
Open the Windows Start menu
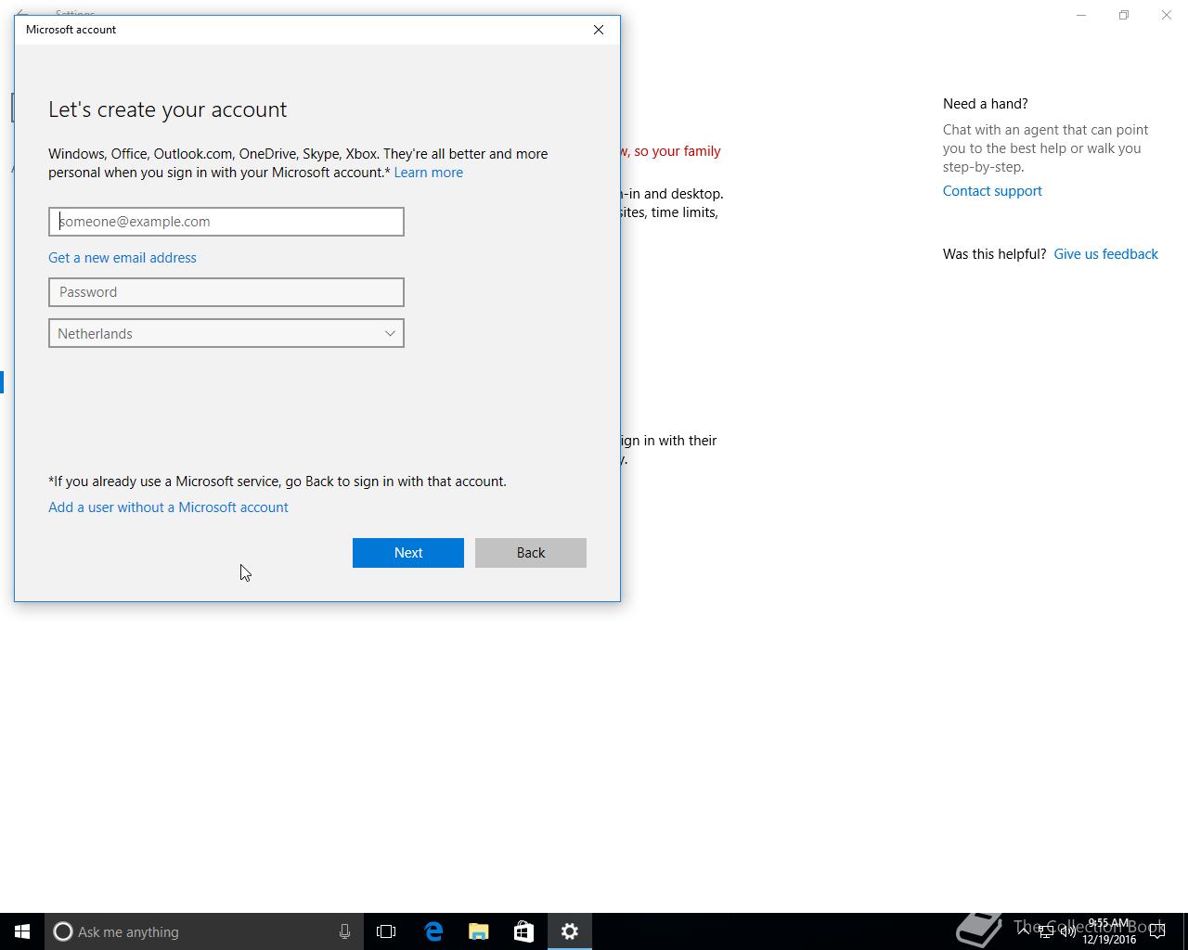point(22,931)
